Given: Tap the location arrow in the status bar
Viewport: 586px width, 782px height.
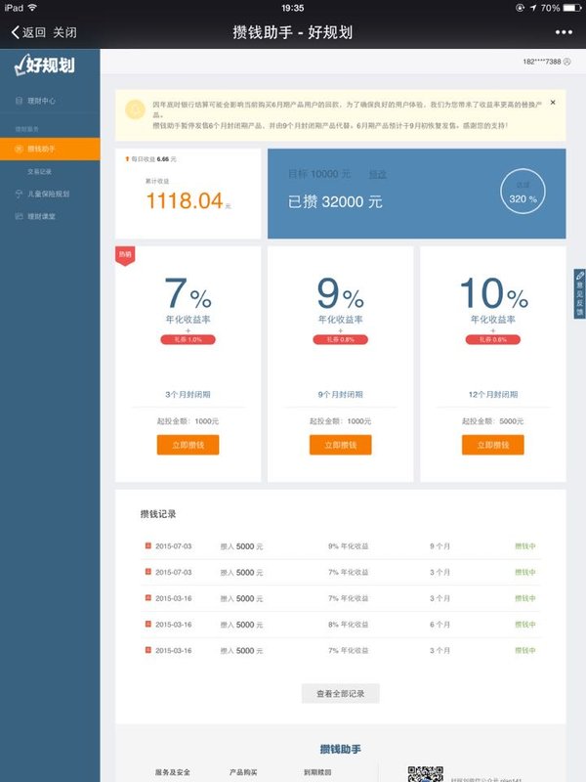Looking at the screenshot, I should tap(532, 8).
